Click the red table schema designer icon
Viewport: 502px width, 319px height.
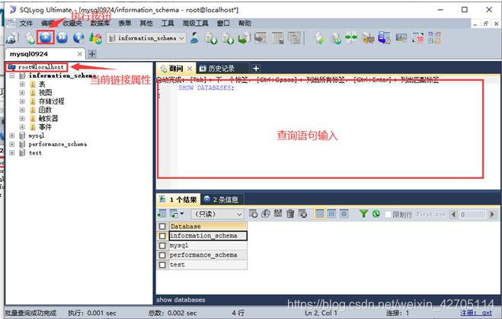coord(417,38)
